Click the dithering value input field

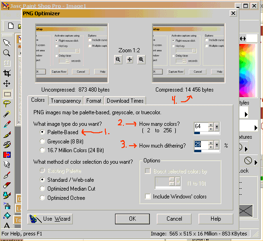click(201, 145)
